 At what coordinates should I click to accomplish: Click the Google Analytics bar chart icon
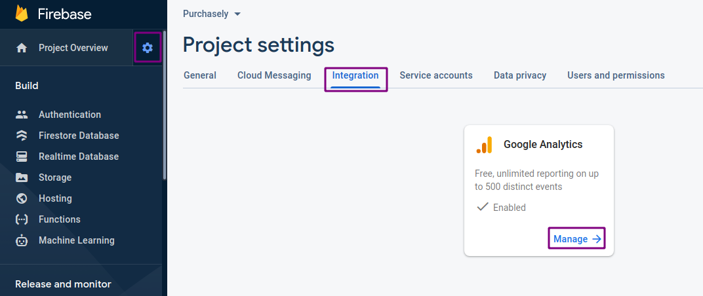pos(484,145)
